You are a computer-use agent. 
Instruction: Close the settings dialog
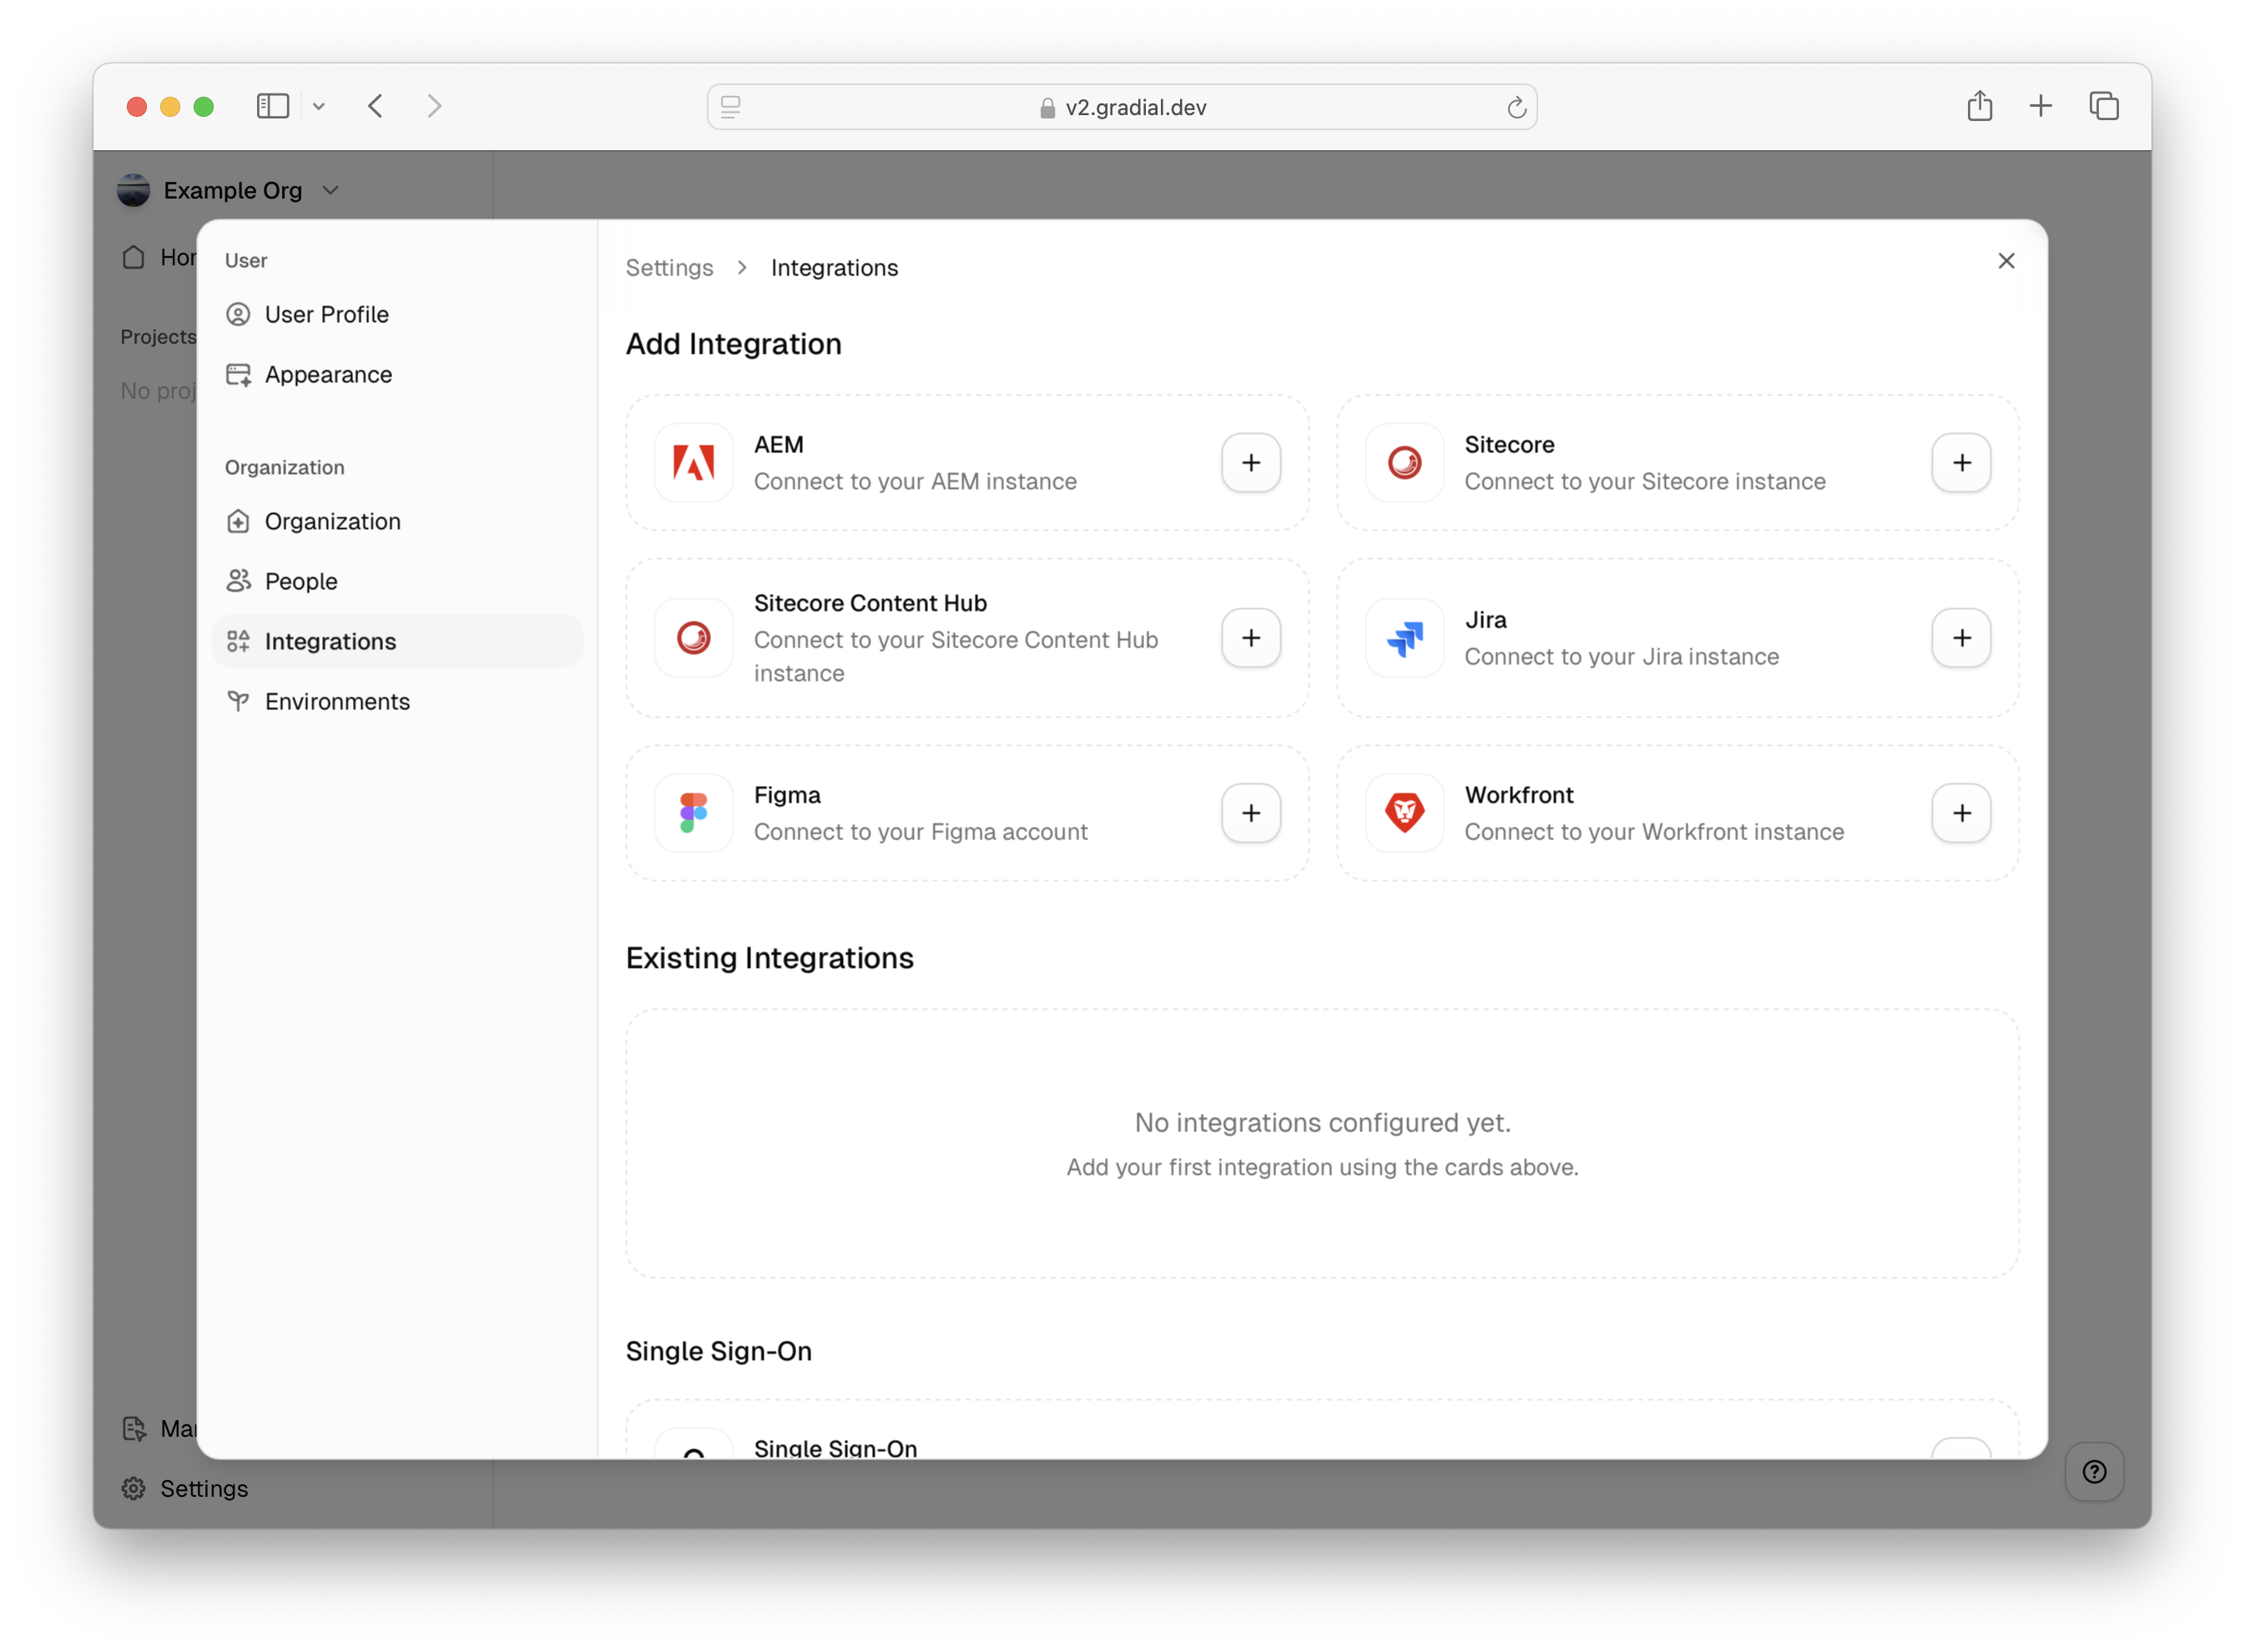pyautogui.click(x=2005, y=261)
